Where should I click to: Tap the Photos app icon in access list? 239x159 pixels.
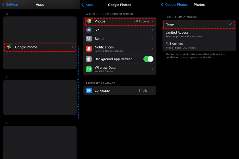coord(89,21)
